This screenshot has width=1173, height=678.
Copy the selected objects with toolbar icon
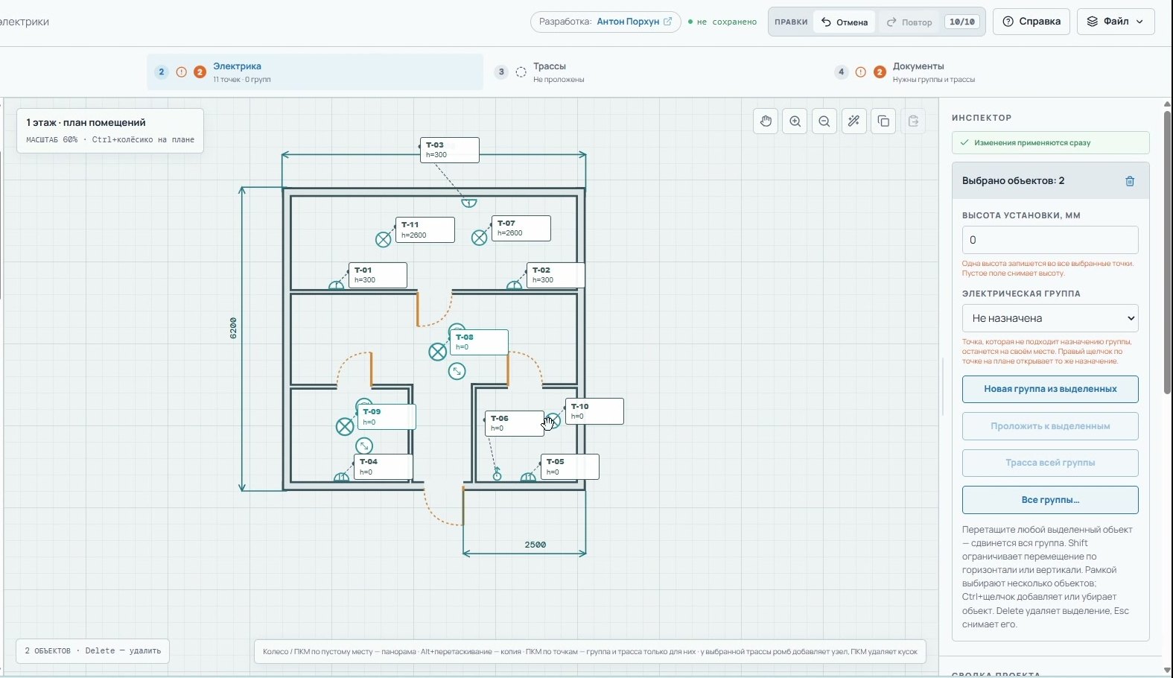(x=883, y=121)
